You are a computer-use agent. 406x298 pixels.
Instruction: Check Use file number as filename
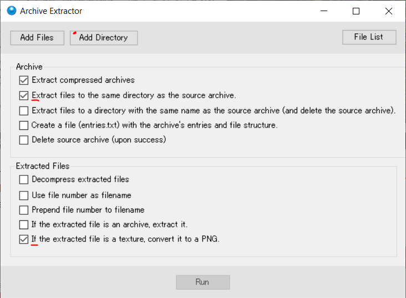click(x=24, y=195)
